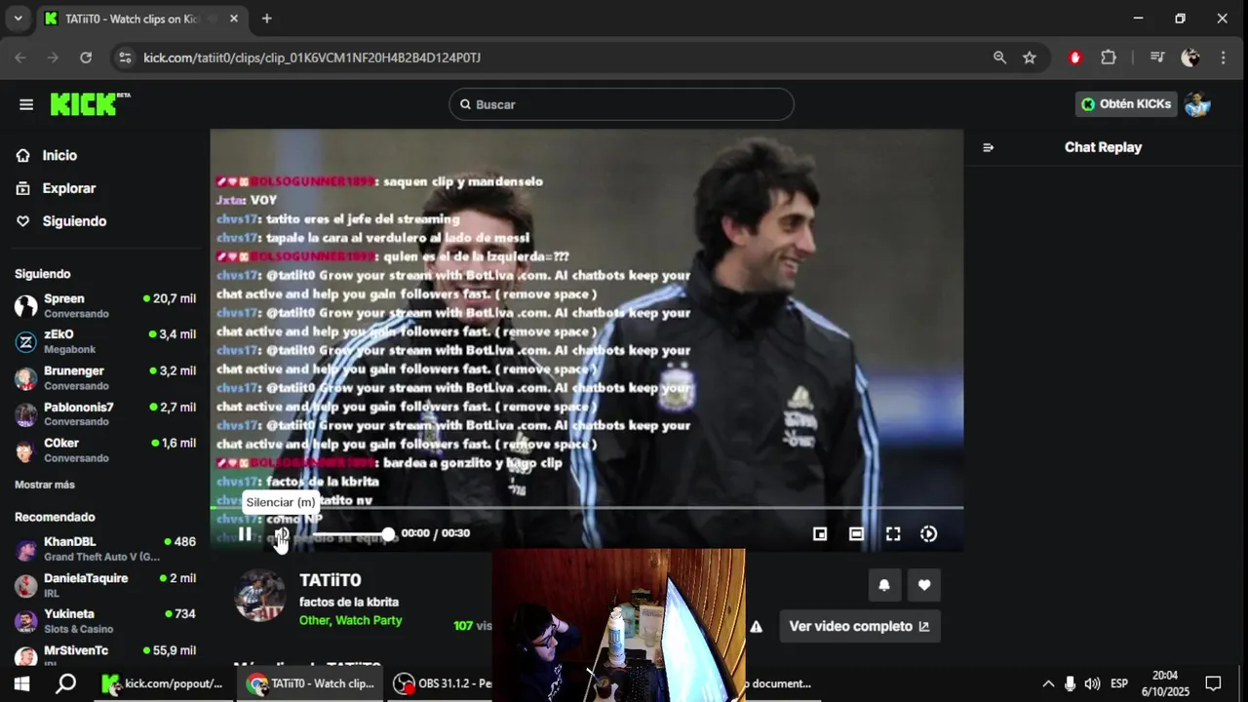Toggle theater mode
The width and height of the screenshot is (1248, 702).
(856, 533)
